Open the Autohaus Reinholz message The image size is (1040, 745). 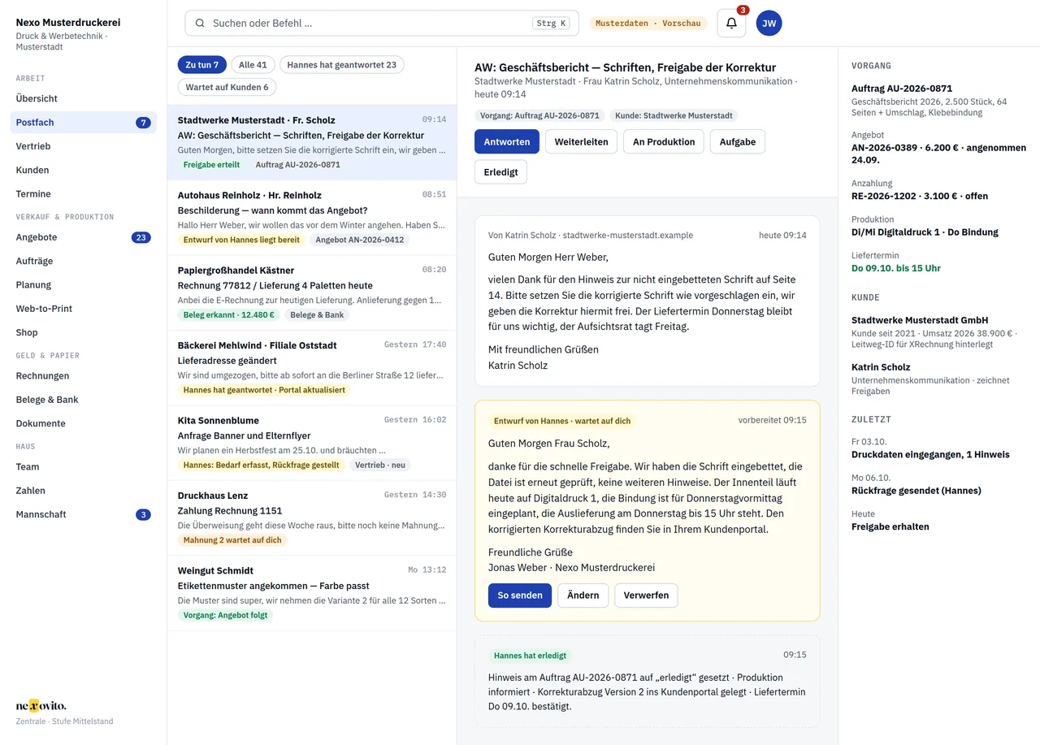click(312, 218)
